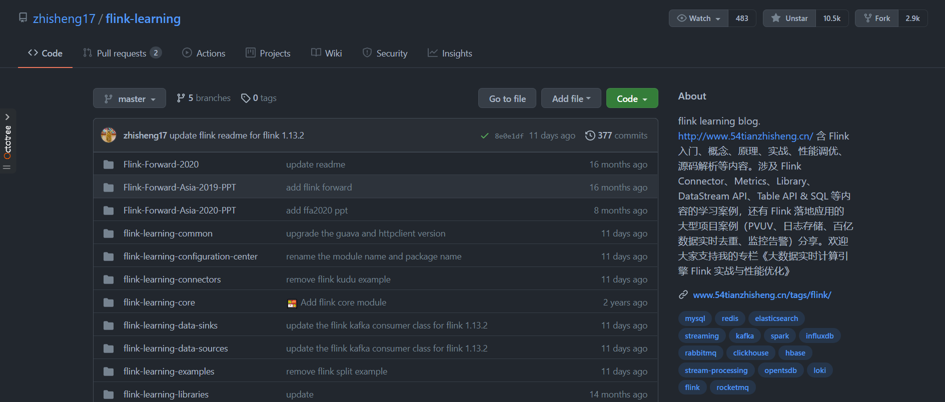Open the 8e0e1df commit hash link
The width and height of the screenshot is (945, 402).
pyautogui.click(x=509, y=136)
